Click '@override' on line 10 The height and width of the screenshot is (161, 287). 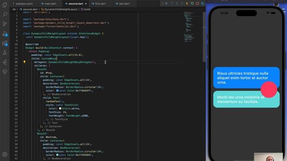coord(32,44)
